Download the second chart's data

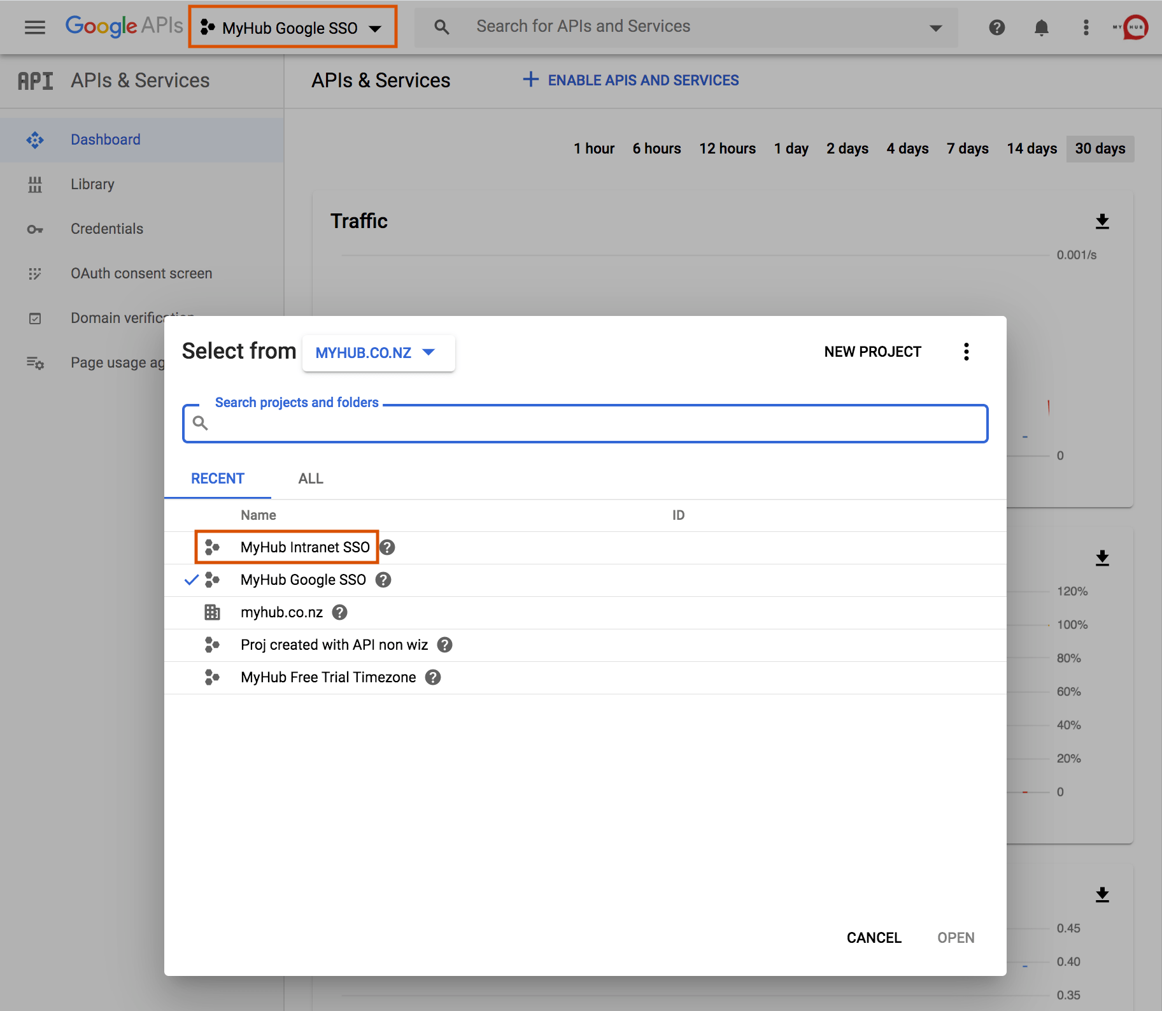(1102, 559)
